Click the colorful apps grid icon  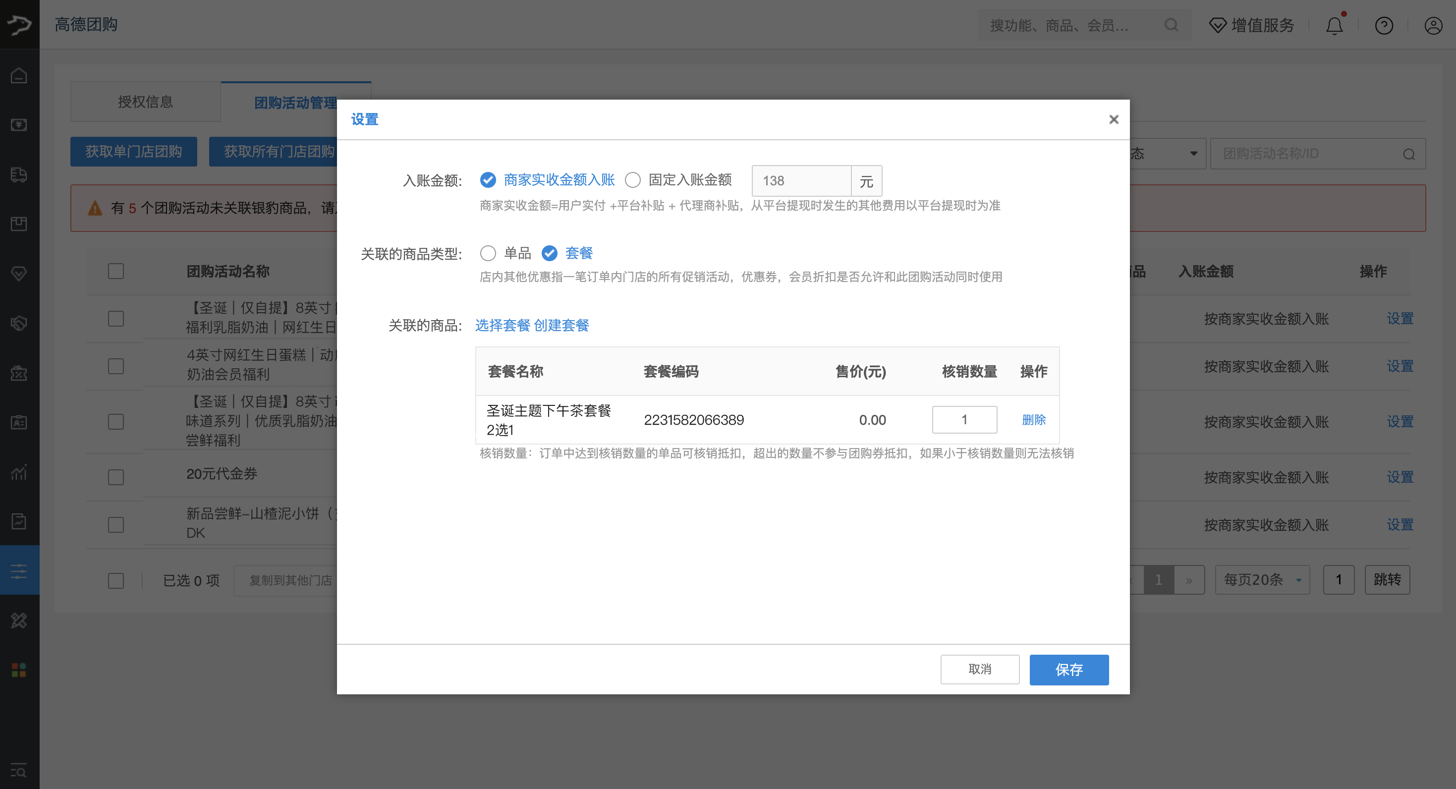point(19,670)
